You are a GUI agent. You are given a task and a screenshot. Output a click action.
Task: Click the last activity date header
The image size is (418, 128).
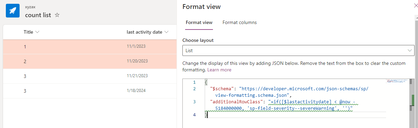pyautogui.click(x=144, y=32)
